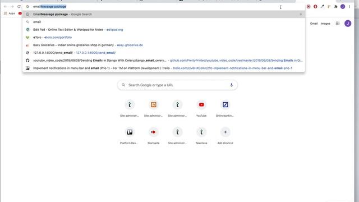Open the orange-icon 'Site administr...' shortcut
This screenshot has height=202, width=359.
click(153, 108)
